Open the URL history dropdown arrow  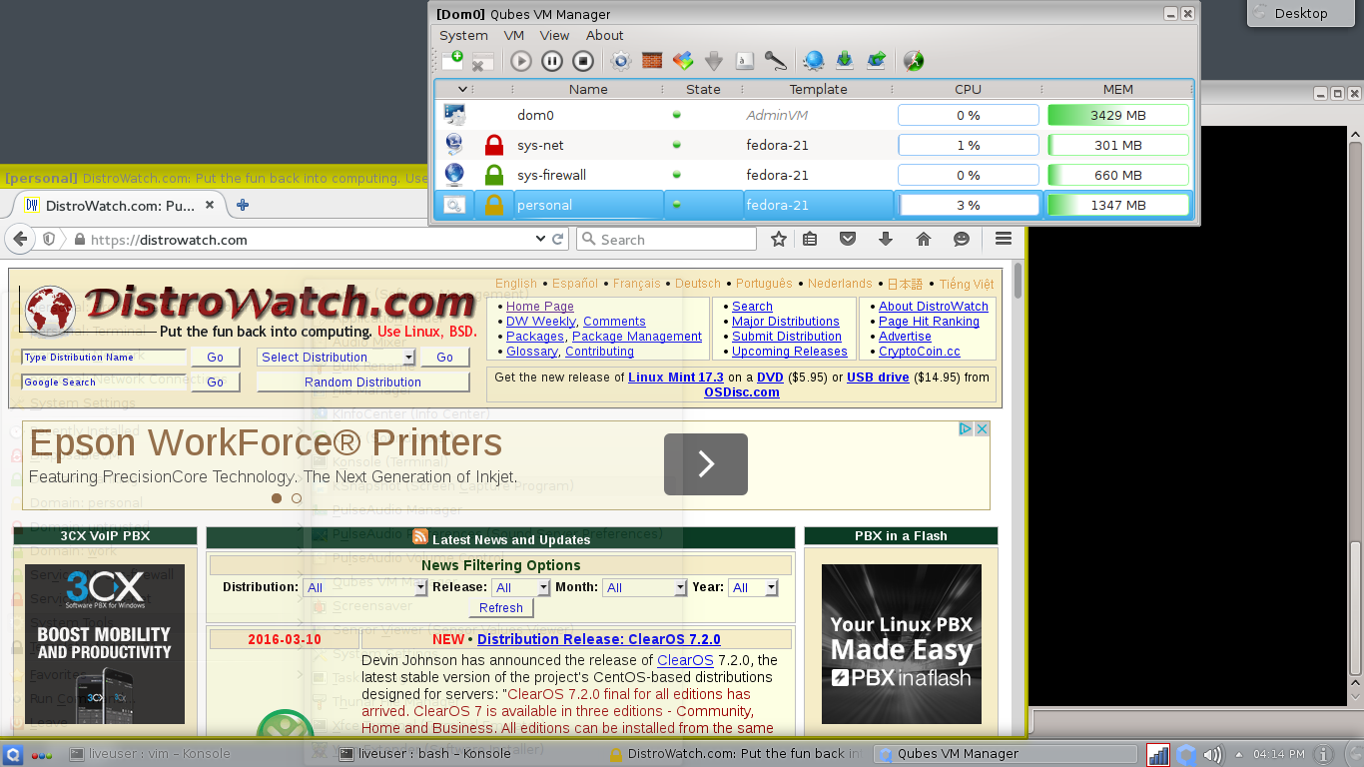tap(540, 240)
